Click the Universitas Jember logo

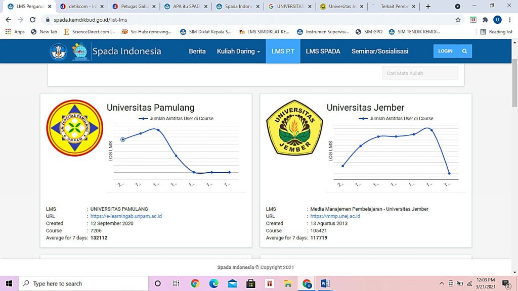[294, 128]
